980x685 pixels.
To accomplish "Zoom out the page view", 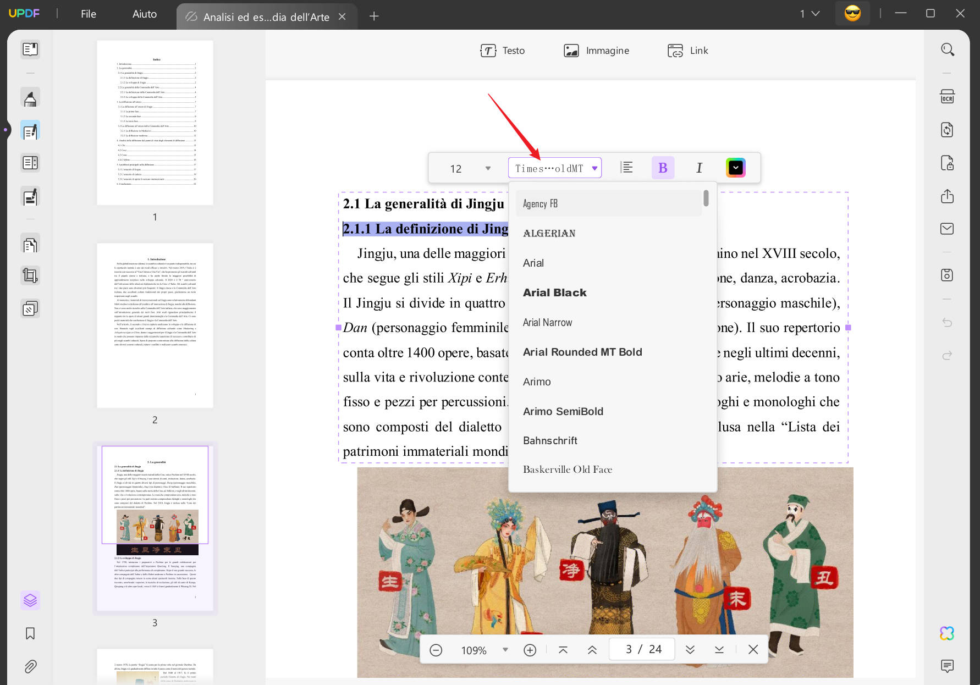I will [x=436, y=650].
